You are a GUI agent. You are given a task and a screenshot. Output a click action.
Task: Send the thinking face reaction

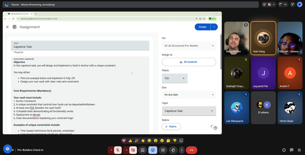(168, 141)
